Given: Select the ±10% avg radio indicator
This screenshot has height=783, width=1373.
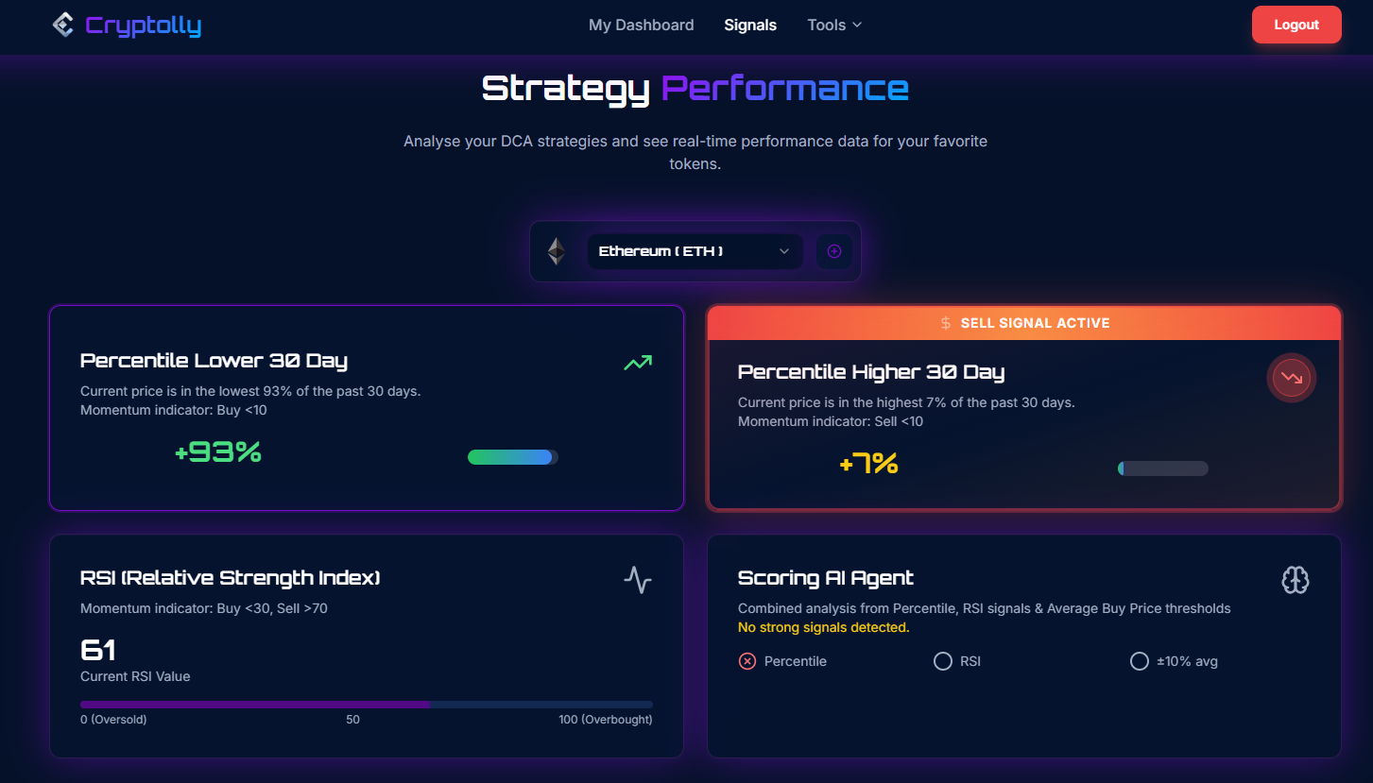Looking at the screenshot, I should [1140, 661].
